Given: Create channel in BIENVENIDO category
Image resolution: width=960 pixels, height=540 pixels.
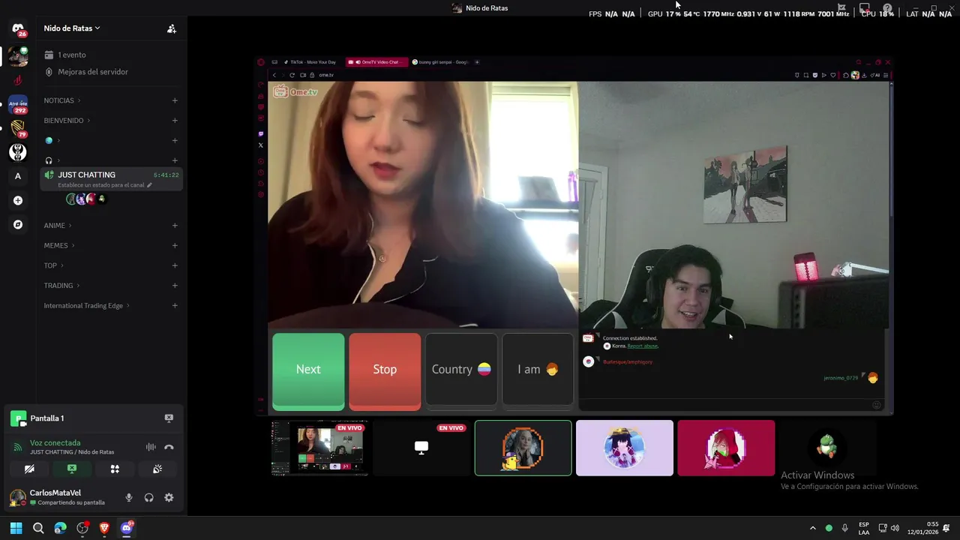Looking at the screenshot, I should pyautogui.click(x=175, y=121).
